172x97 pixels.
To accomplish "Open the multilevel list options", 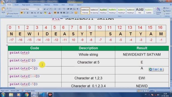I will pos(64,9).
